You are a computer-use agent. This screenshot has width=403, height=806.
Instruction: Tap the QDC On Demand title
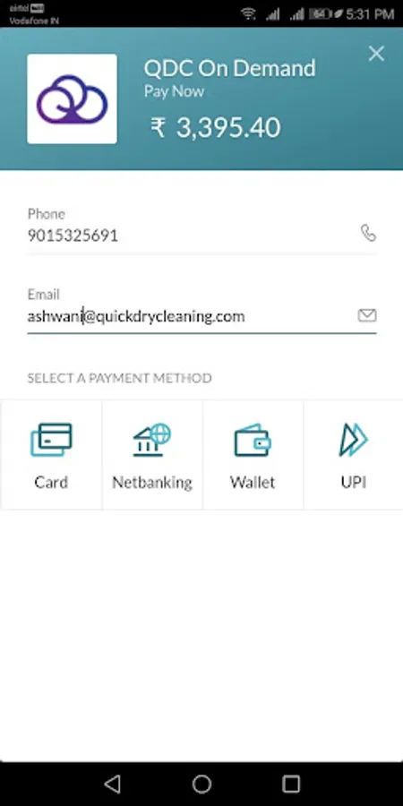coord(230,68)
